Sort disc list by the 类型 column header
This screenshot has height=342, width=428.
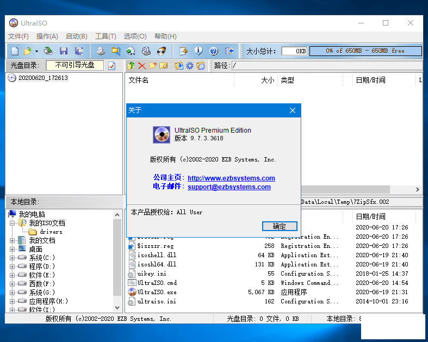[310, 80]
